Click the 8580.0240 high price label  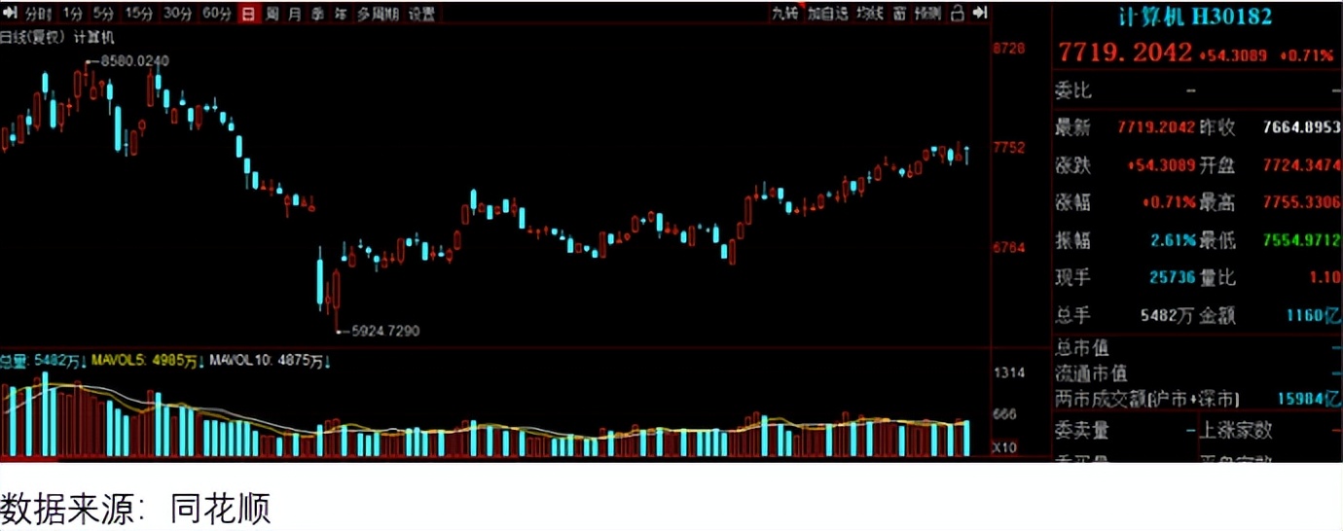[133, 61]
